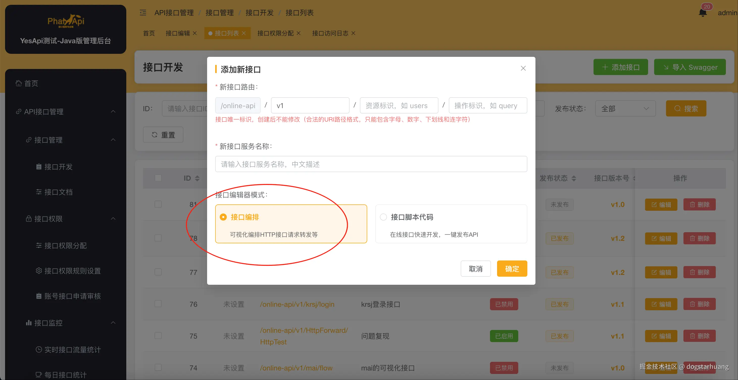This screenshot has height=380, width=738.
Task: Close the 接口访问日志 tab via X icon
Action: click(x=353, y=33)
